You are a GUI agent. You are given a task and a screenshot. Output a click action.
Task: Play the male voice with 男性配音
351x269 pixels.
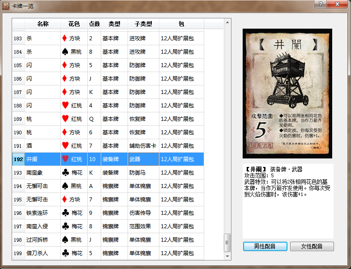point(265,246)
